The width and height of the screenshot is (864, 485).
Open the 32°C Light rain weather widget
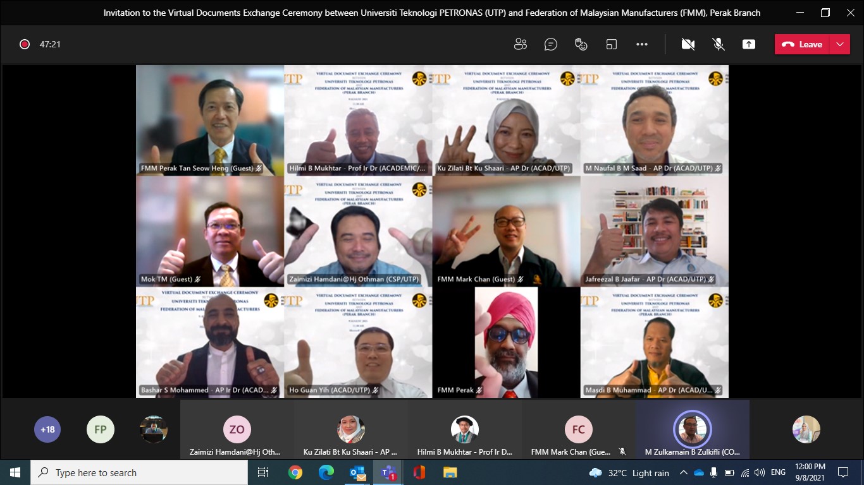[629, 472]
